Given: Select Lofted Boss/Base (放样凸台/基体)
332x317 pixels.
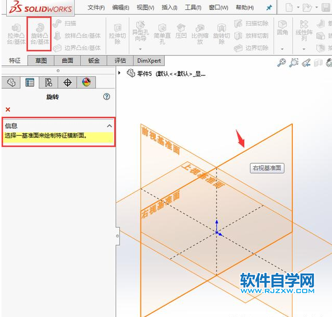Looking at the screenshot, I should (76, 36).
